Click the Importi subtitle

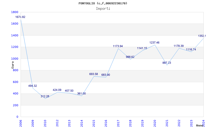click(103, 8)
